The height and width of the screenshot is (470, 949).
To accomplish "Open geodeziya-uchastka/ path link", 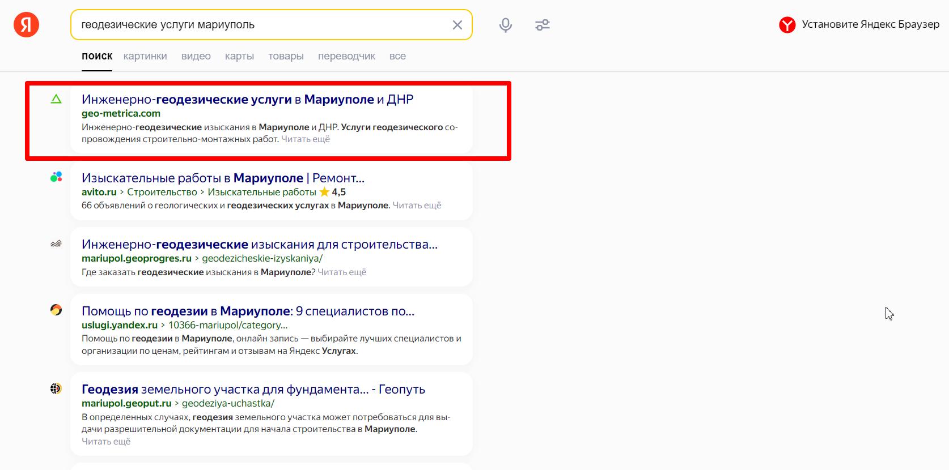I will point(228,403).
